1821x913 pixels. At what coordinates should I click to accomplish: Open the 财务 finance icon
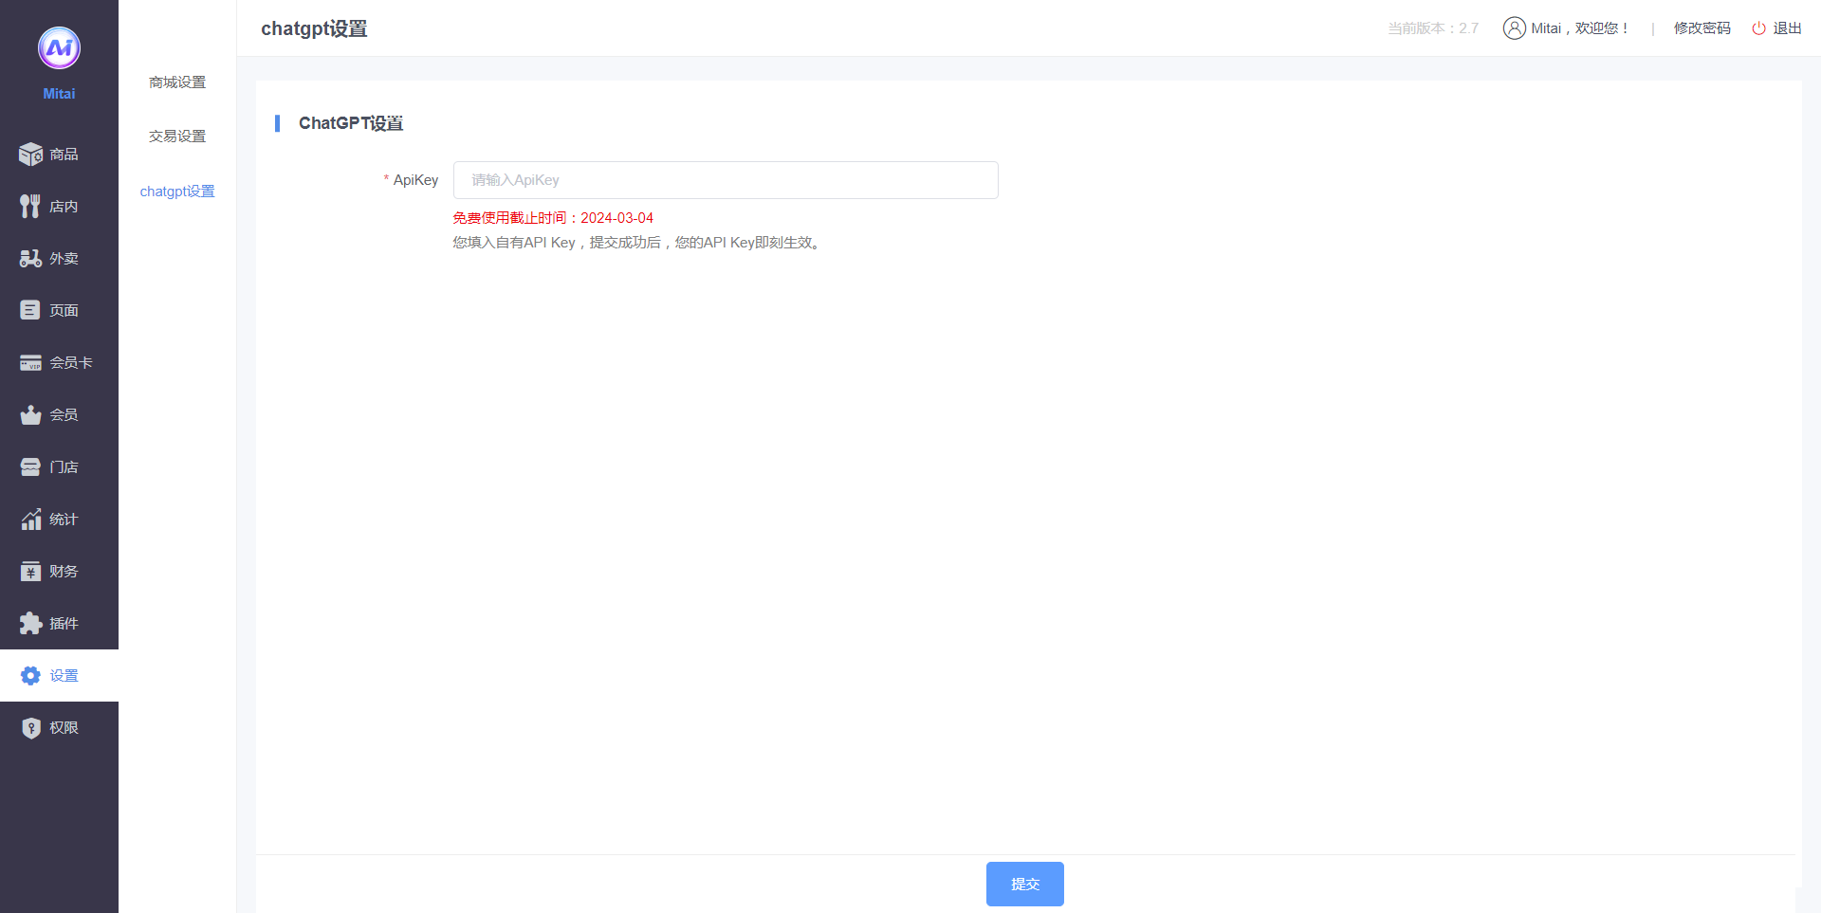click(30, 571)
